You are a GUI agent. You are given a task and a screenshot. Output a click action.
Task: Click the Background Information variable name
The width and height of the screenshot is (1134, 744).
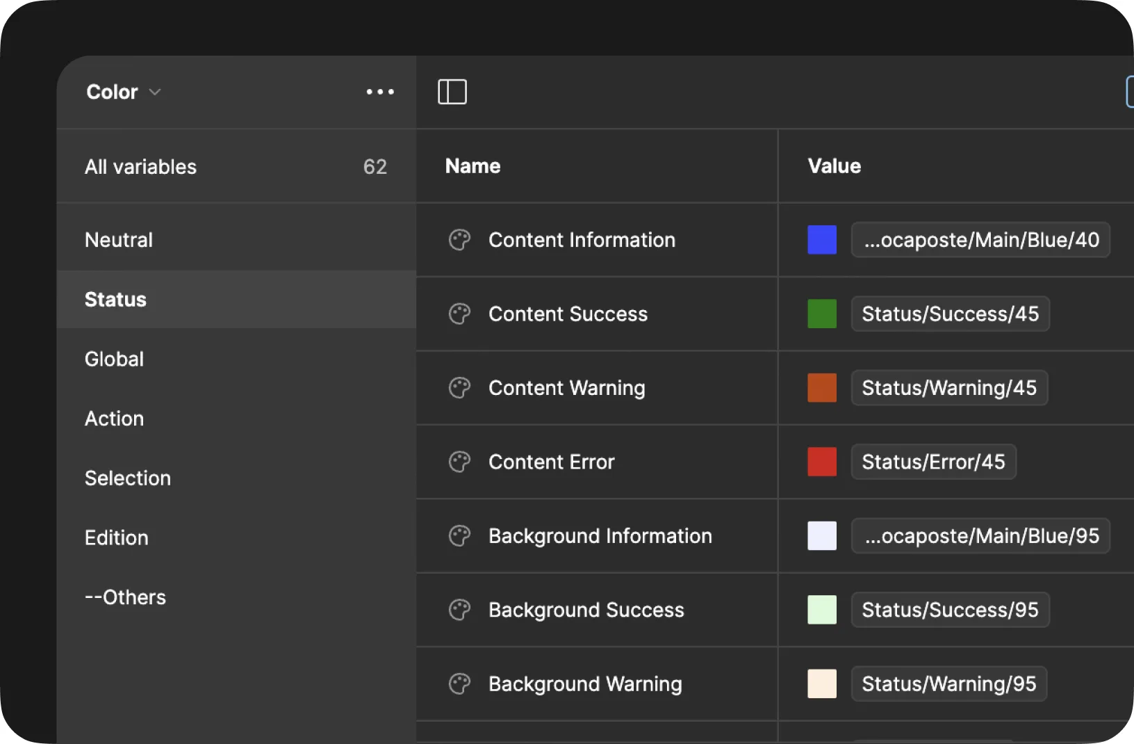coord(600,536)
